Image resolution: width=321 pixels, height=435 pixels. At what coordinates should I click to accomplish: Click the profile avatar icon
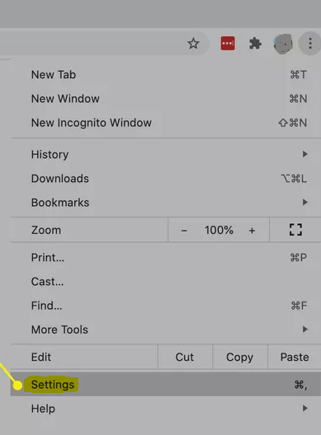pyautogui.click(x=283, y=44)
